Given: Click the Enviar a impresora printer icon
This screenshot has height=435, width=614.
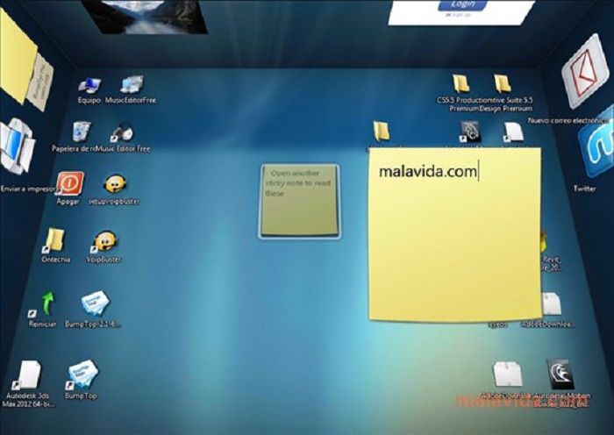Looking at the screenshot, I should (x=17, y=146).
